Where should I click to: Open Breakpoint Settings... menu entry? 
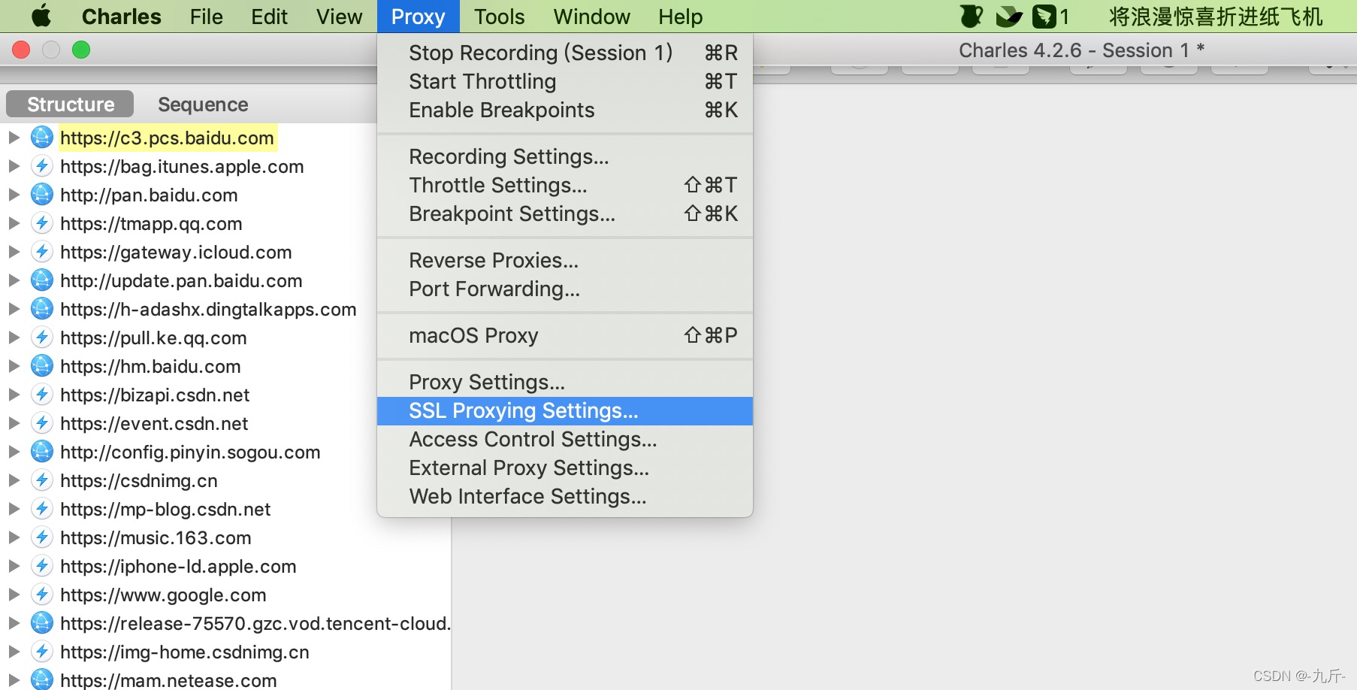click(x=565, y=213)
